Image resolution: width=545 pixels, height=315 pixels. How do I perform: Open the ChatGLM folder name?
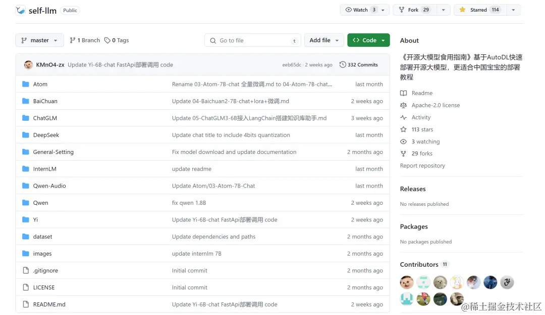pos(45,118)
